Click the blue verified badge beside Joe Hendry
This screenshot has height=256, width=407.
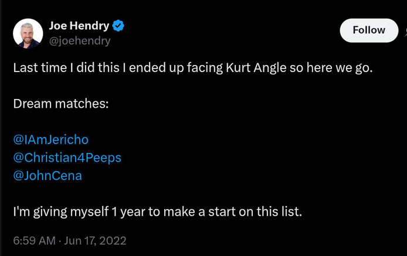click(x=118, y=26)
